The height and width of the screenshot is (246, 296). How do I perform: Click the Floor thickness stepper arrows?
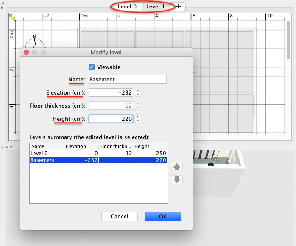[137, 106]
